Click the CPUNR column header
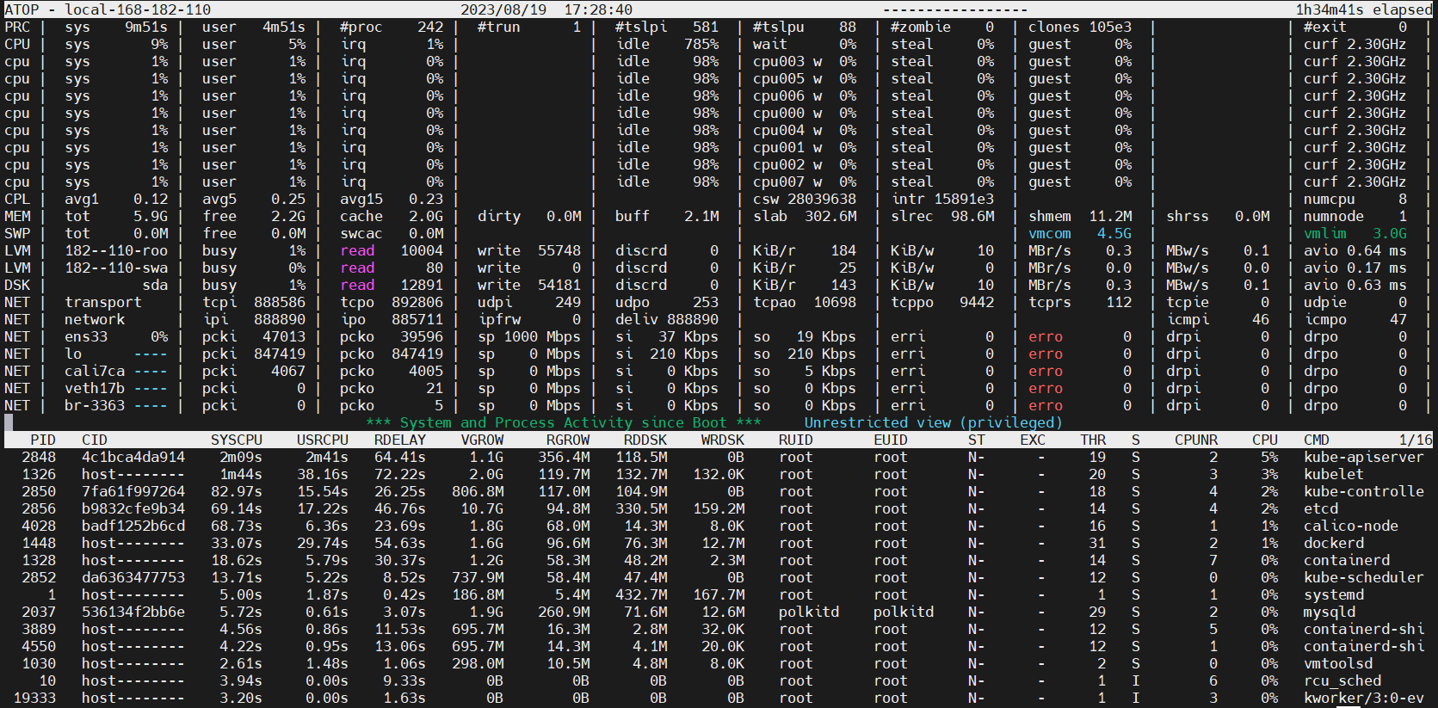This screenshot has height=708, width=1438. click(x=1196, y=440)
